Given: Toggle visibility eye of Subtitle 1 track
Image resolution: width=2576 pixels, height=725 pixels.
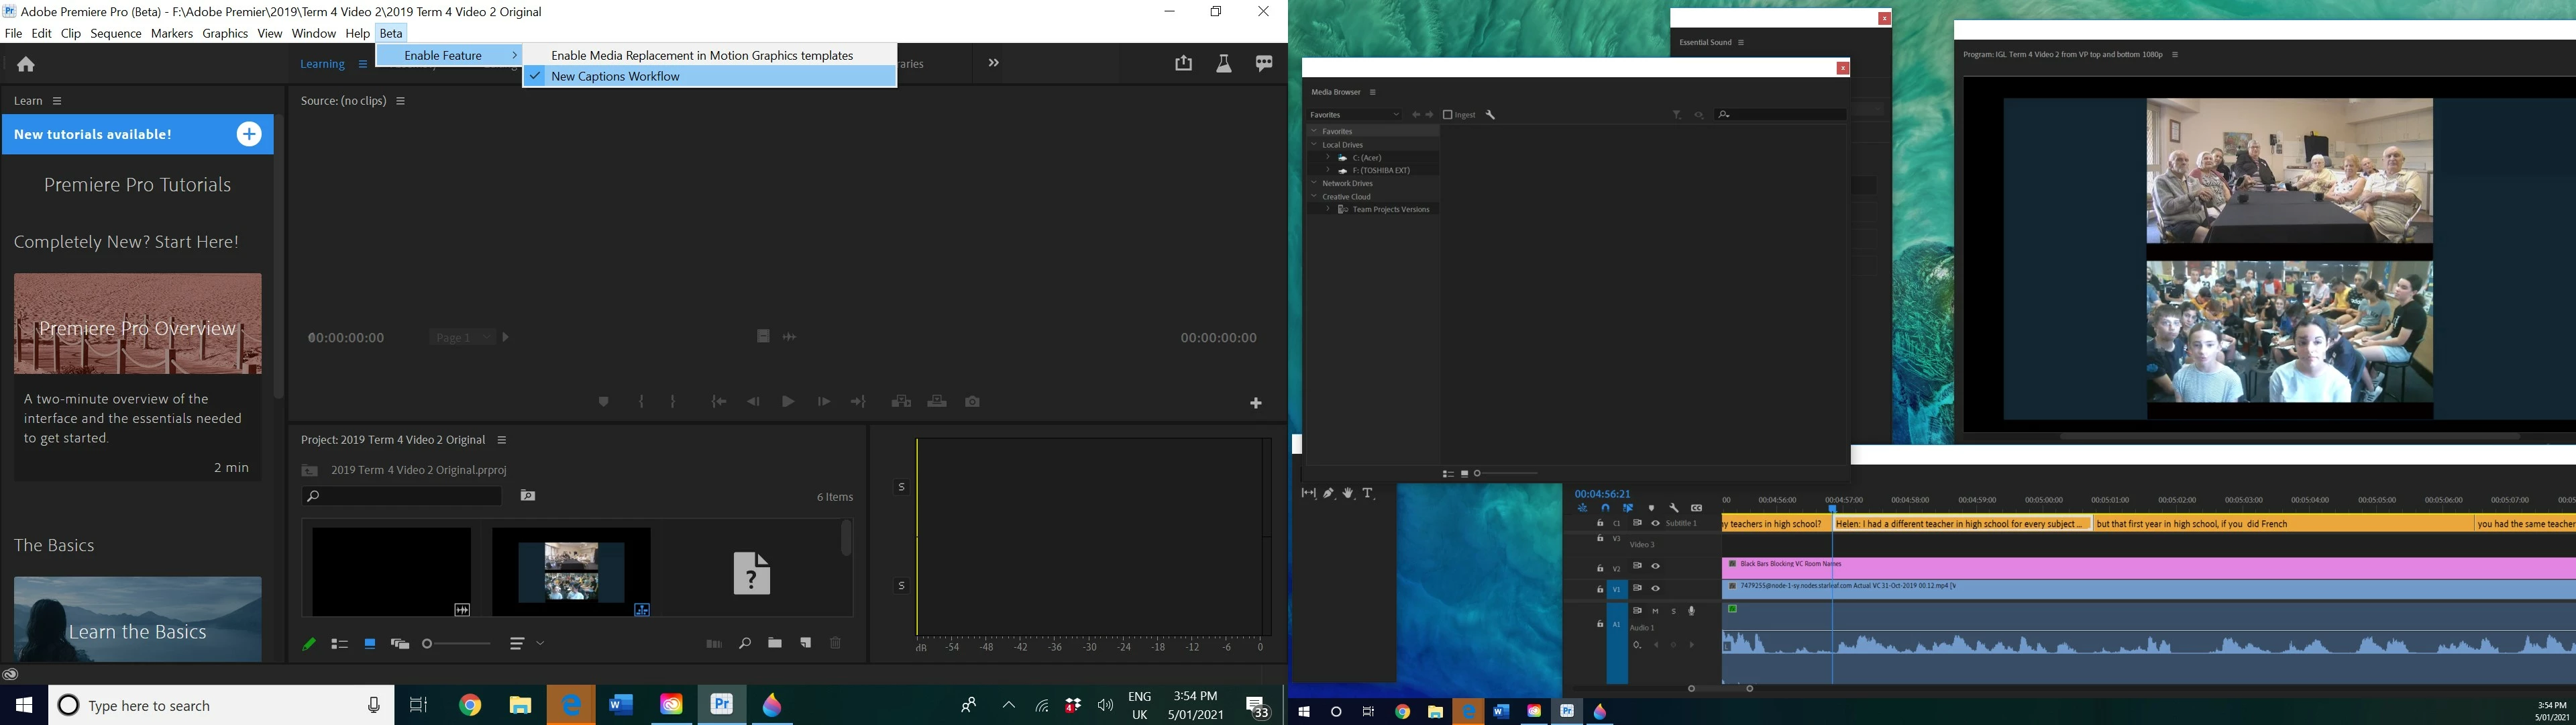Looking at the screenshot, I should click(x=1655, y=523).
